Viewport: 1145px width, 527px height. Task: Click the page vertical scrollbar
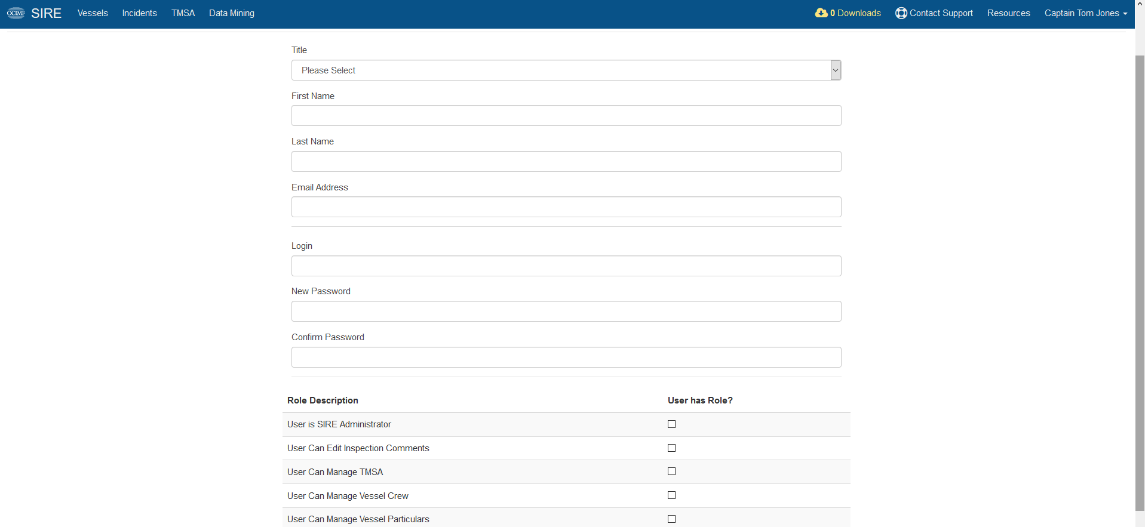[x=1140, y=283]
